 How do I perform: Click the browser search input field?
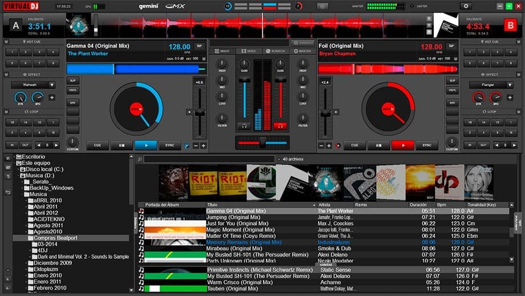click(x=209, y=159)
